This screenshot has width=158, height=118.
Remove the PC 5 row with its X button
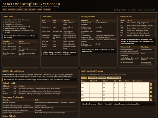coord(151,100)
